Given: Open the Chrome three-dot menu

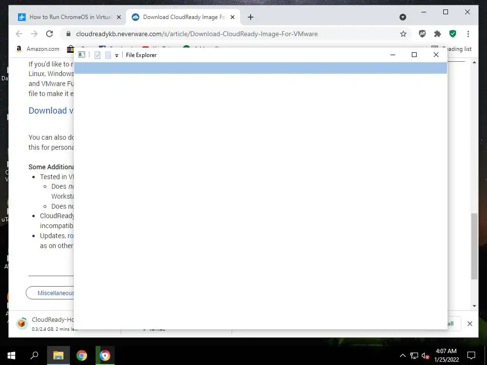Looking at the screenshot, I should click(468, 34).
